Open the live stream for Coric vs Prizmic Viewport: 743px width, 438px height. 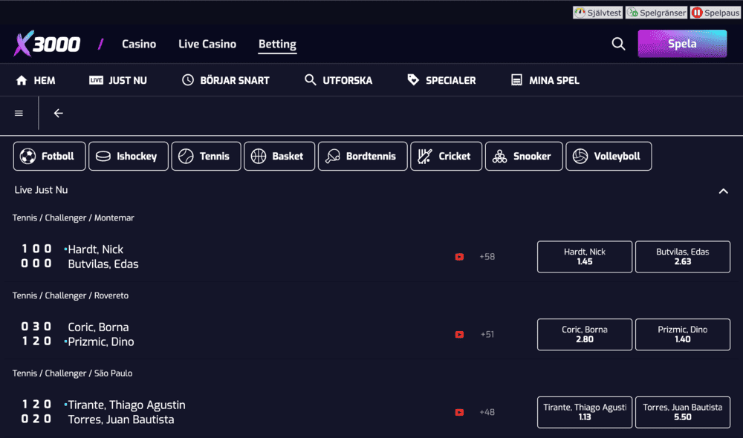[459, 335]
